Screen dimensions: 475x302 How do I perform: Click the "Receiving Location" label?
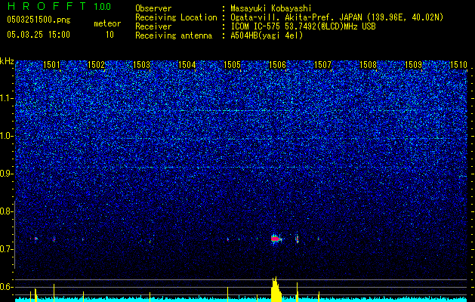tap(176, 17)
